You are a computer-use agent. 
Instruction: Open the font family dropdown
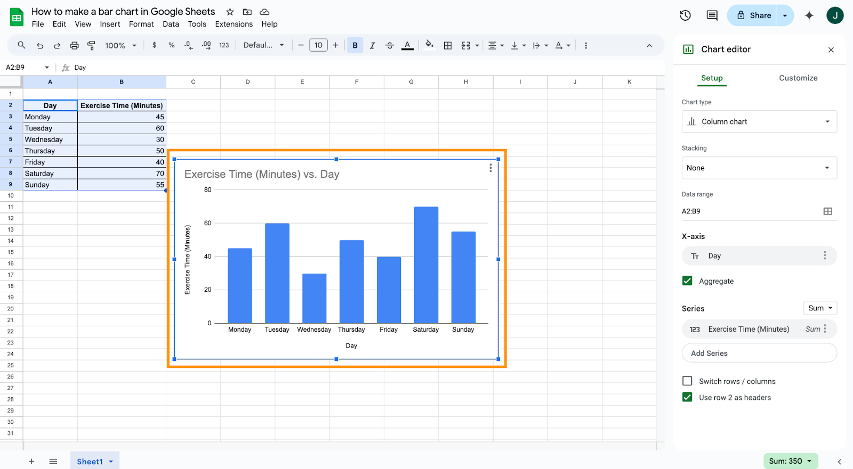264,45
